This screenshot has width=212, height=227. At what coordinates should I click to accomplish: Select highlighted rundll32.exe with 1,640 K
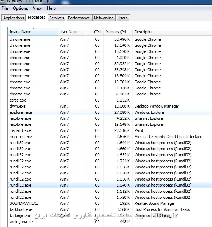(x=110, y=185)
